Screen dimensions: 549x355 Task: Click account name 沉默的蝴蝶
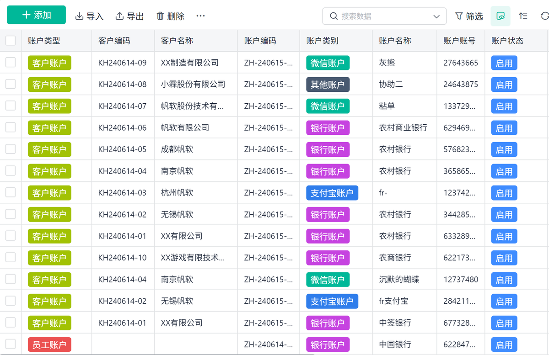coord(399,279)
